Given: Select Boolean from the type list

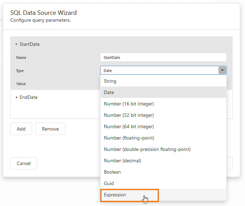Looking at the screenshot, I should tap(163, 172).
